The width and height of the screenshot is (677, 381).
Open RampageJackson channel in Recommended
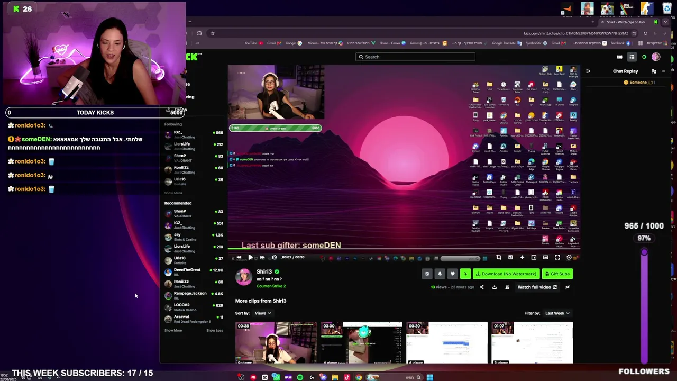tap(194, 295)
